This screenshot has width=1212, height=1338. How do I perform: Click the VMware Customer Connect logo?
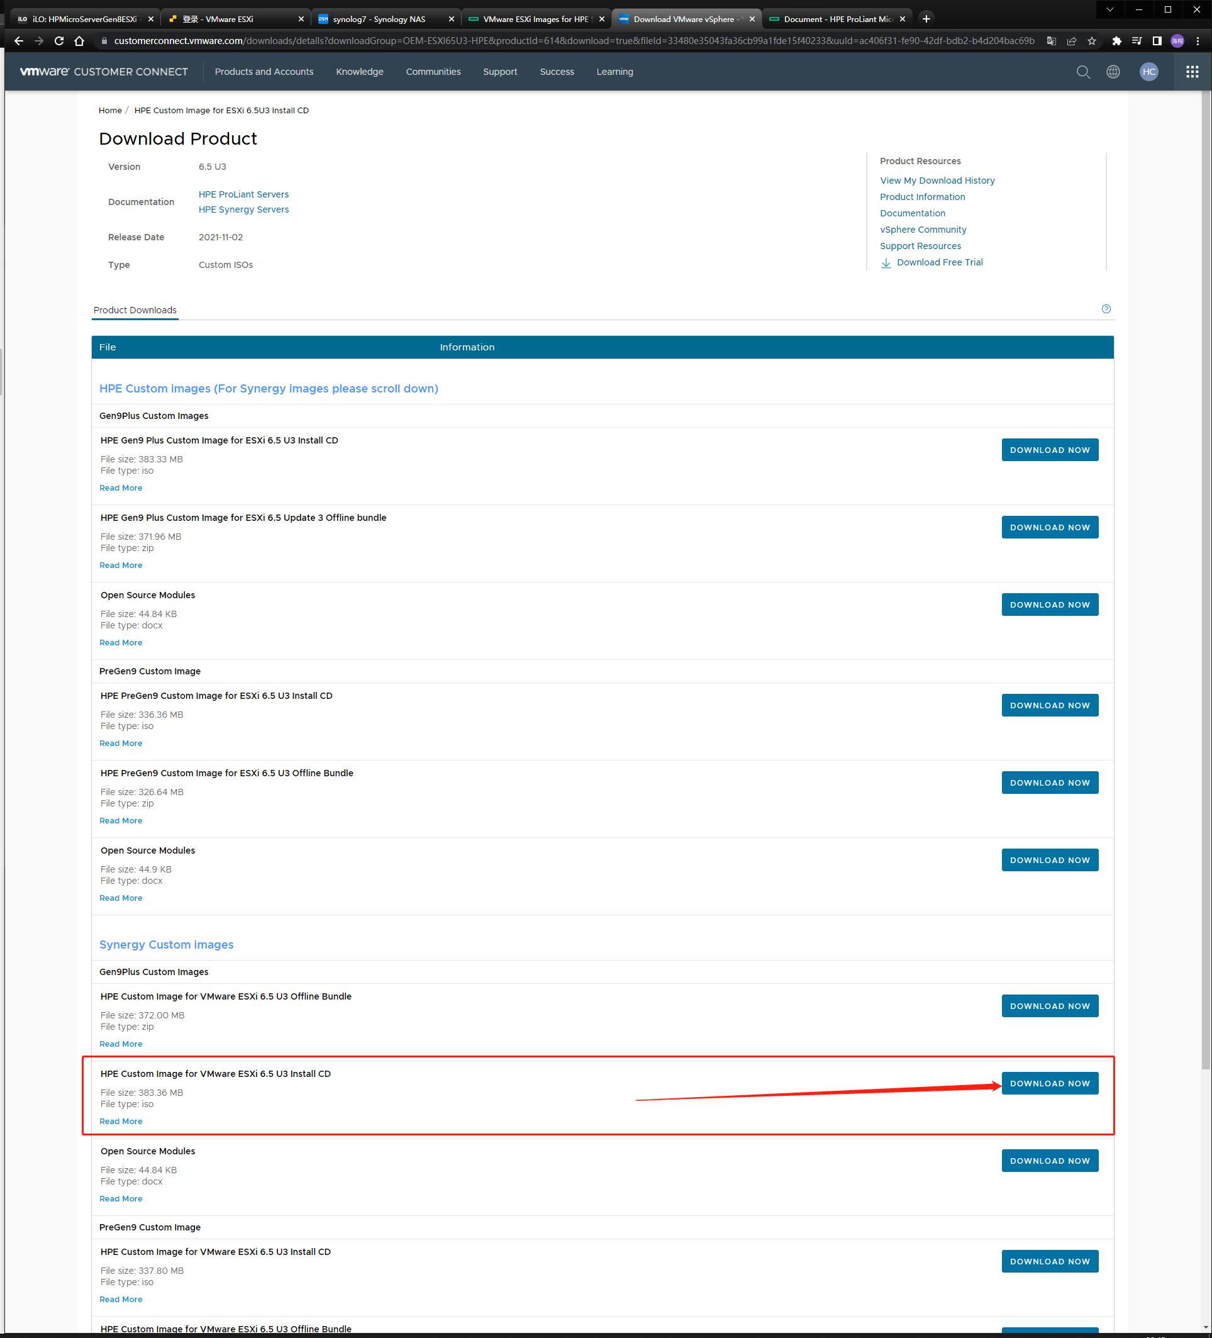(104, 72)
